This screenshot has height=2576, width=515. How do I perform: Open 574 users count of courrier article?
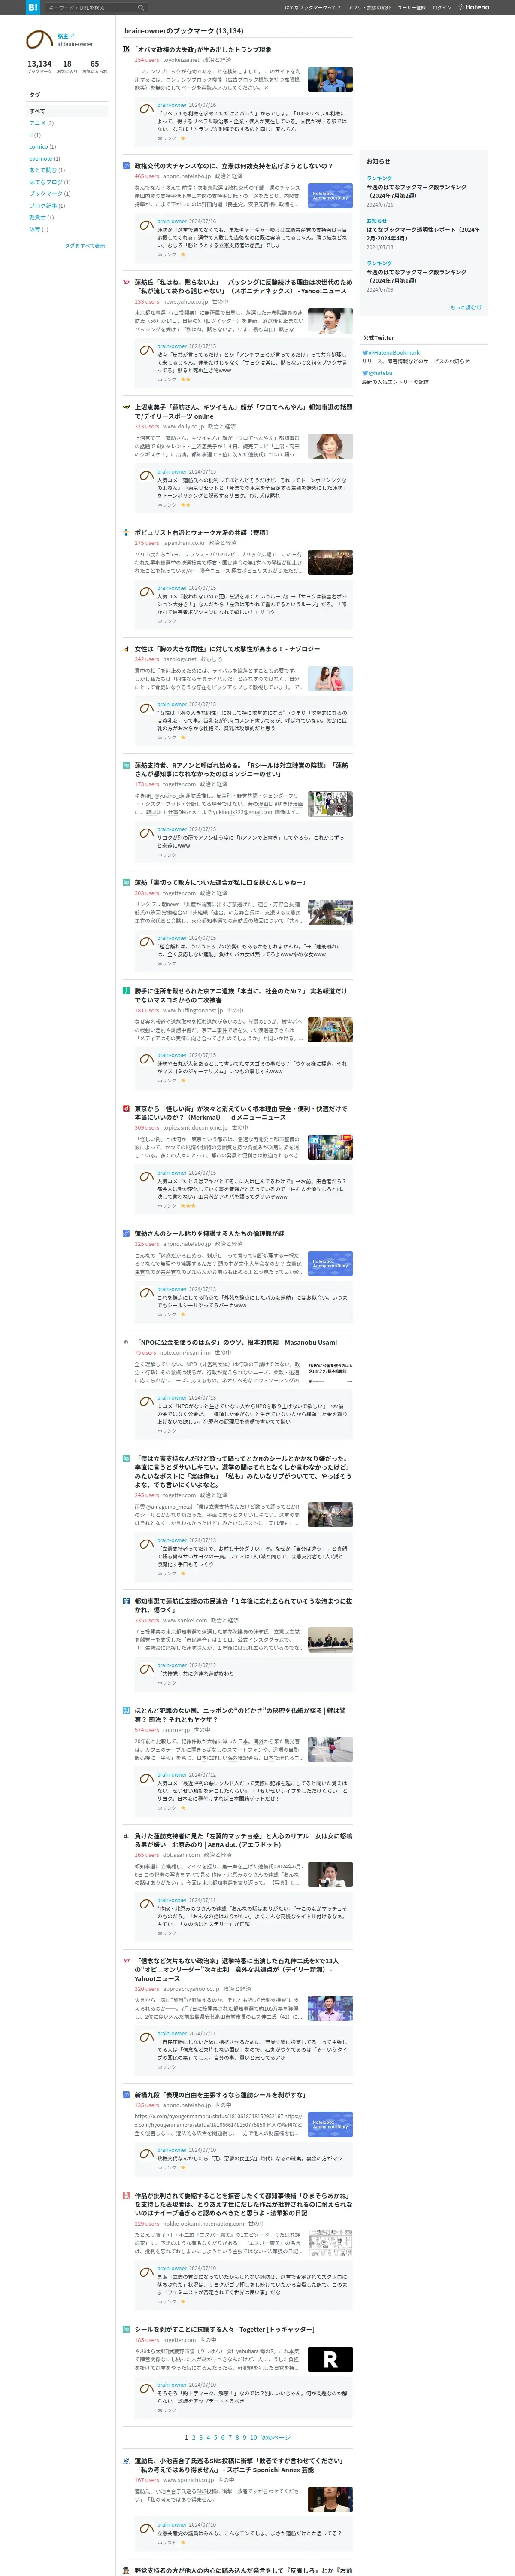click(147, 1730)
